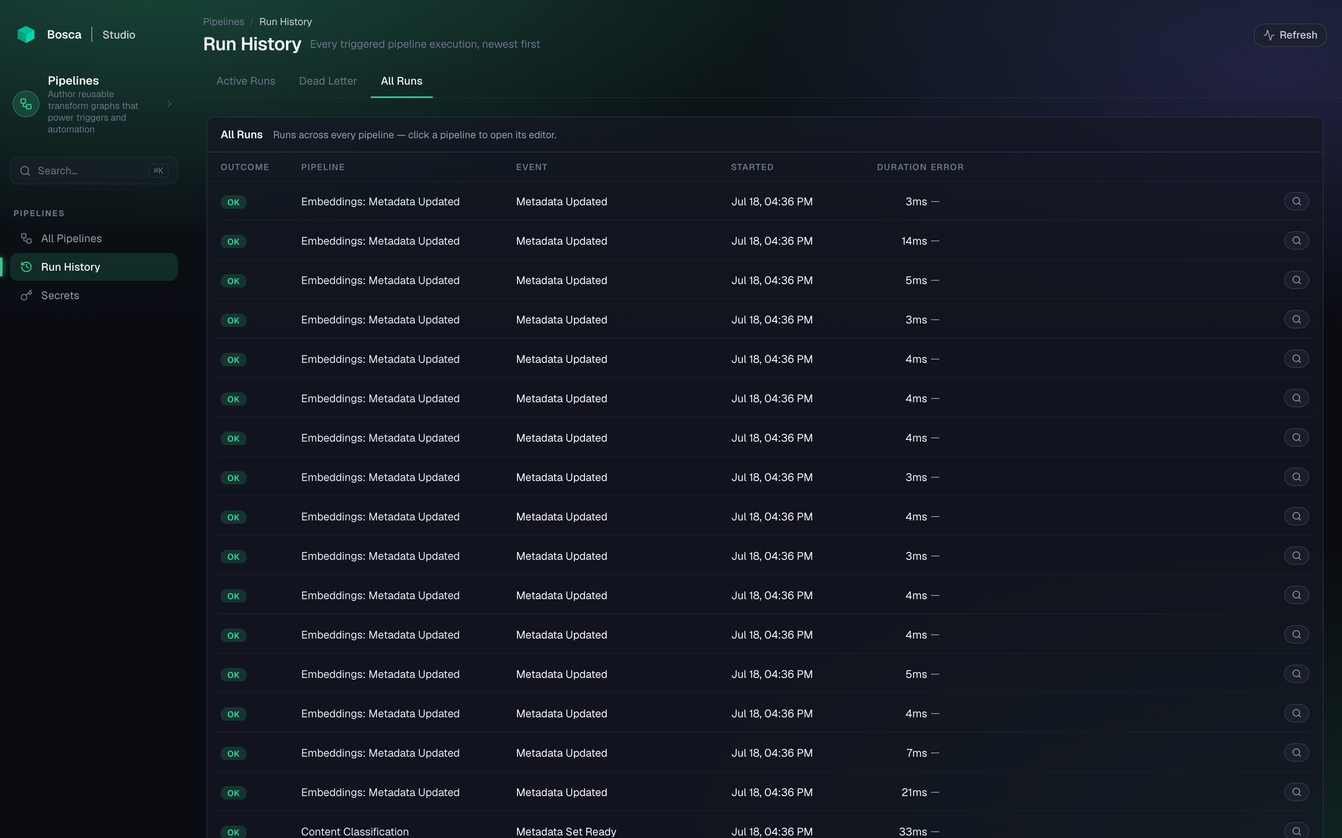Select the All Runs tab

coord(401,81)
